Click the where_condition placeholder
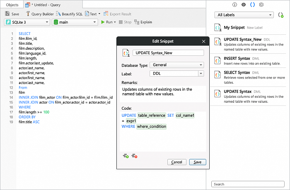This screenshot has width=290, height=190. tap(152, 126)
